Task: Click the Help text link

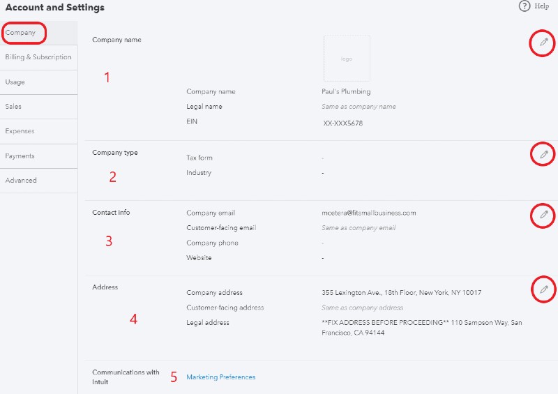Action: point(541,6)
